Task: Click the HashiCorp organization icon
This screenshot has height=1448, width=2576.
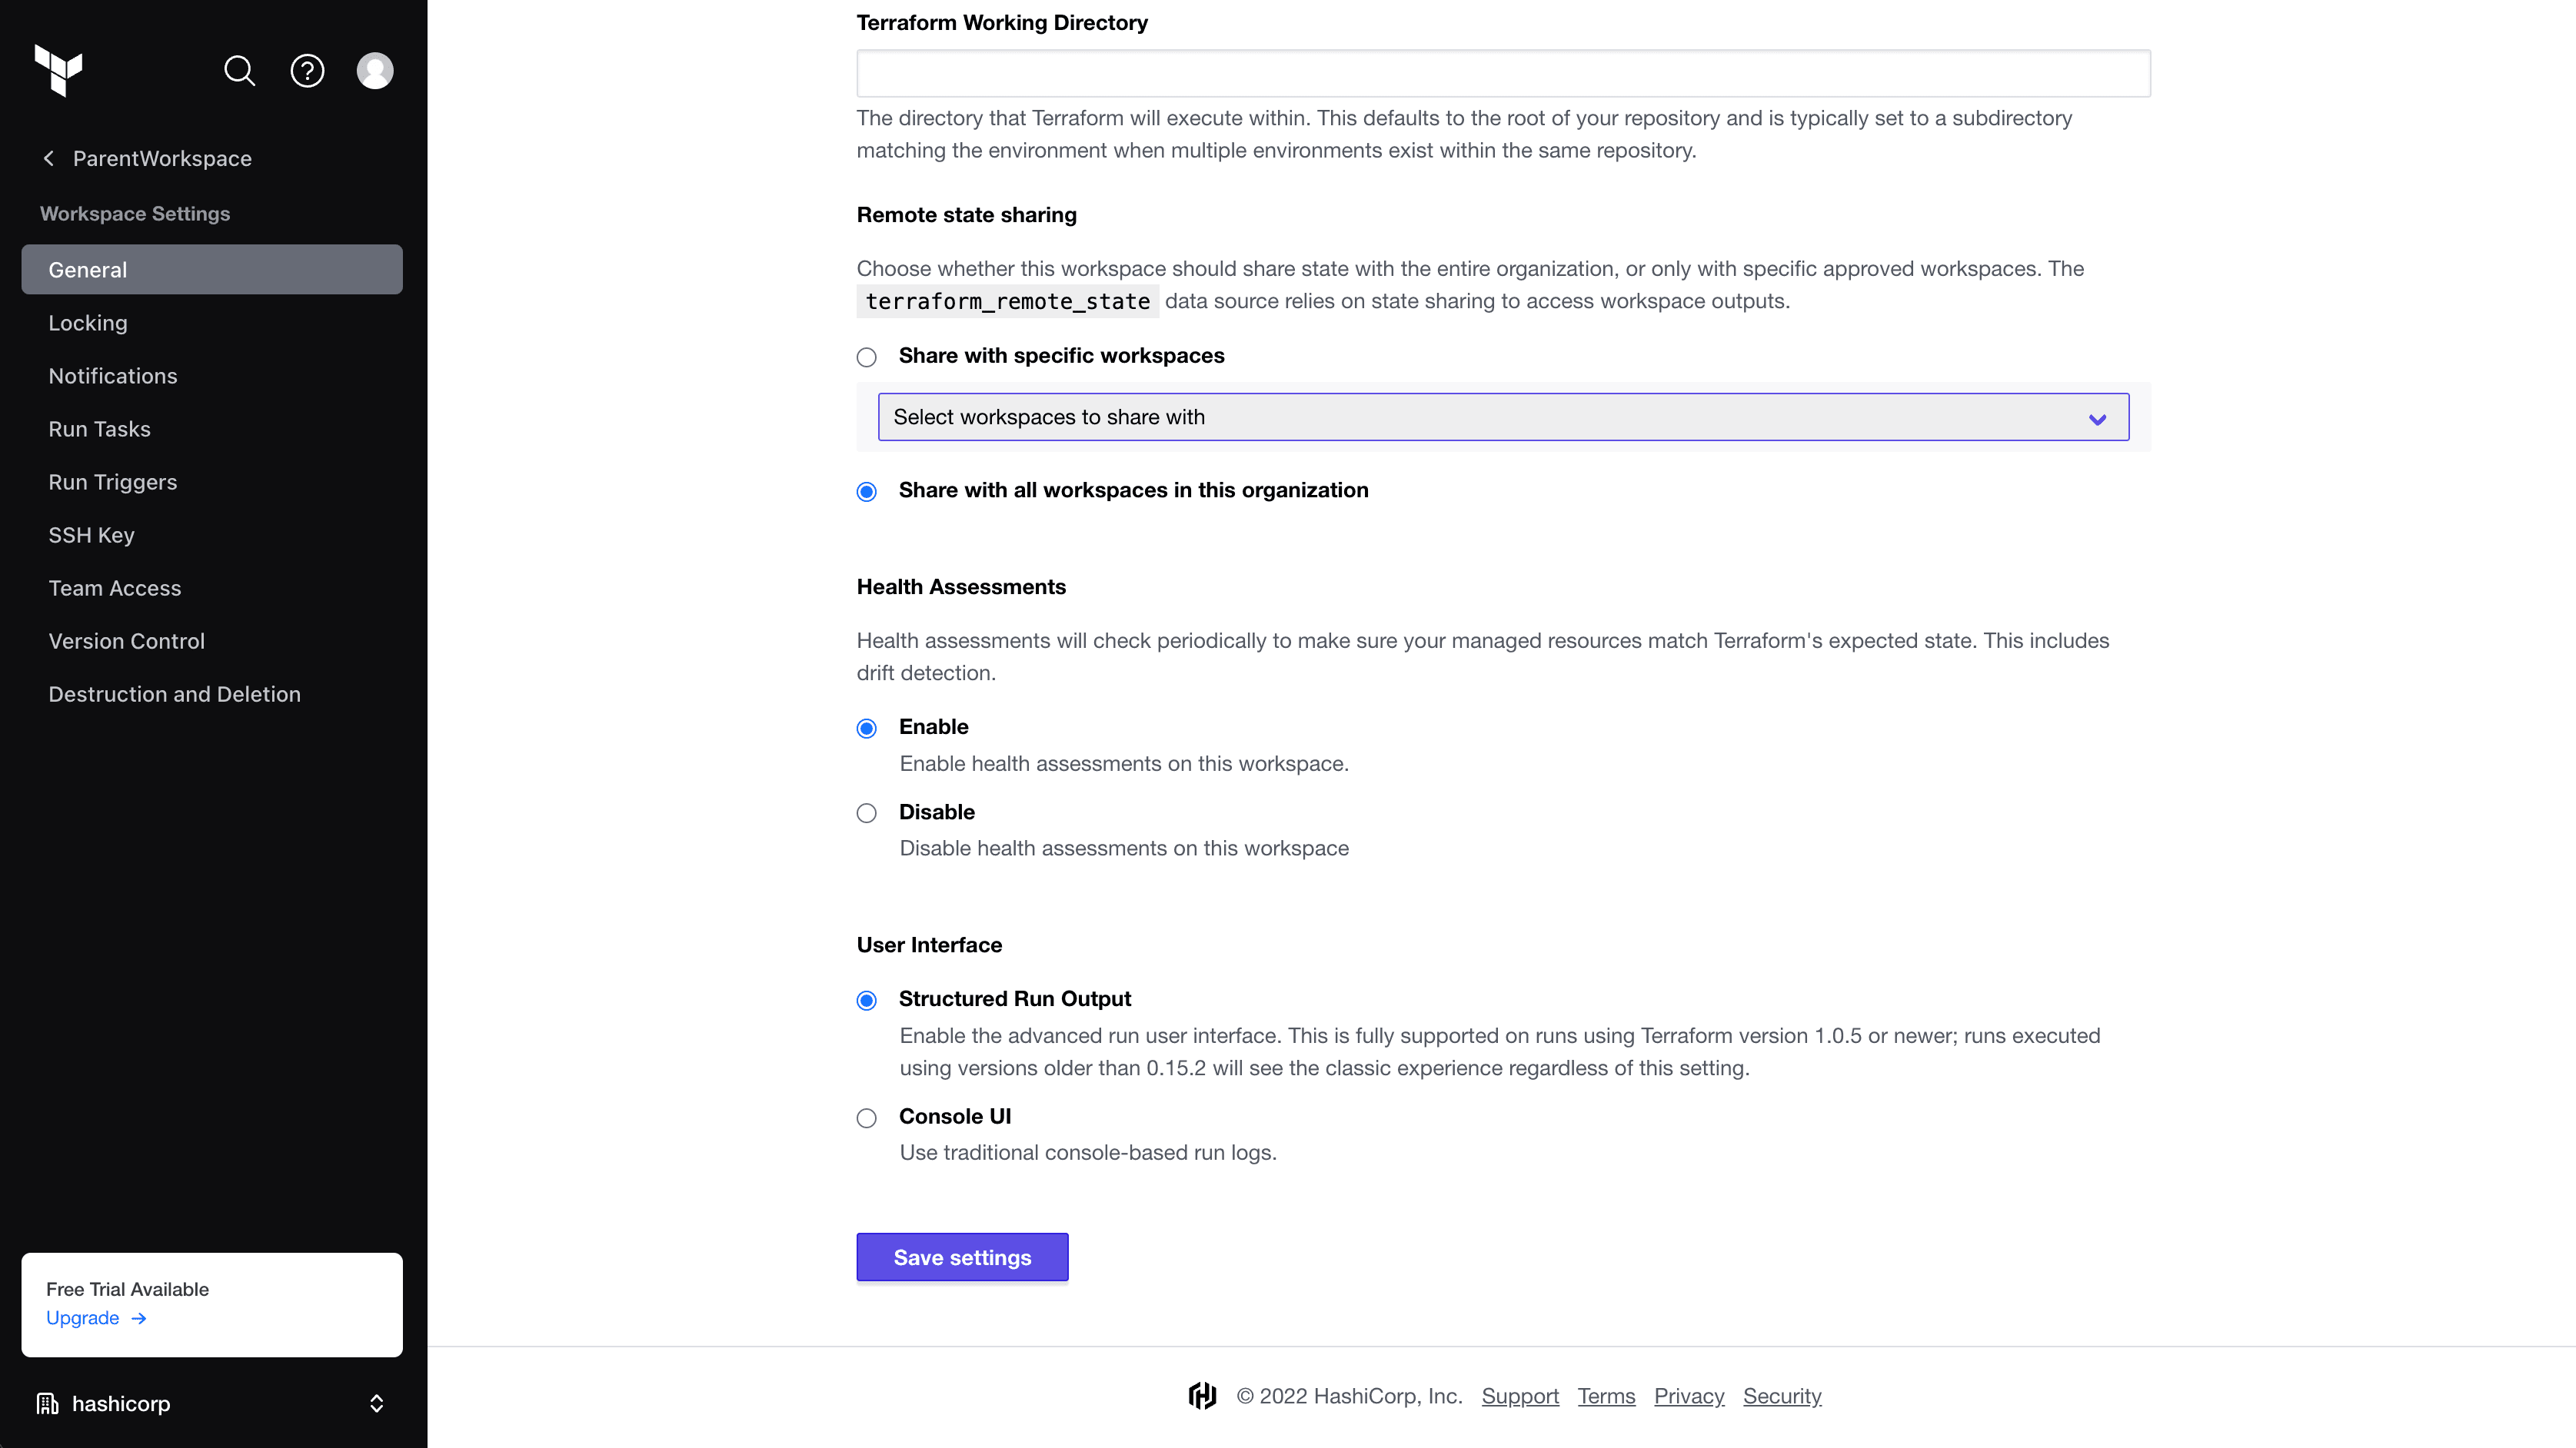Action: tap(48, 1403)
